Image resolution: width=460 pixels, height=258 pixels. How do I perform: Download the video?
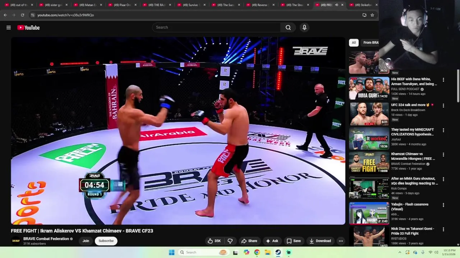320,241
